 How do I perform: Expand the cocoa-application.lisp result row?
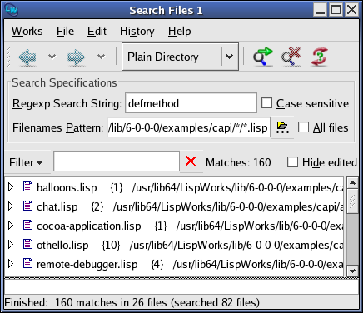coord(11,226)
